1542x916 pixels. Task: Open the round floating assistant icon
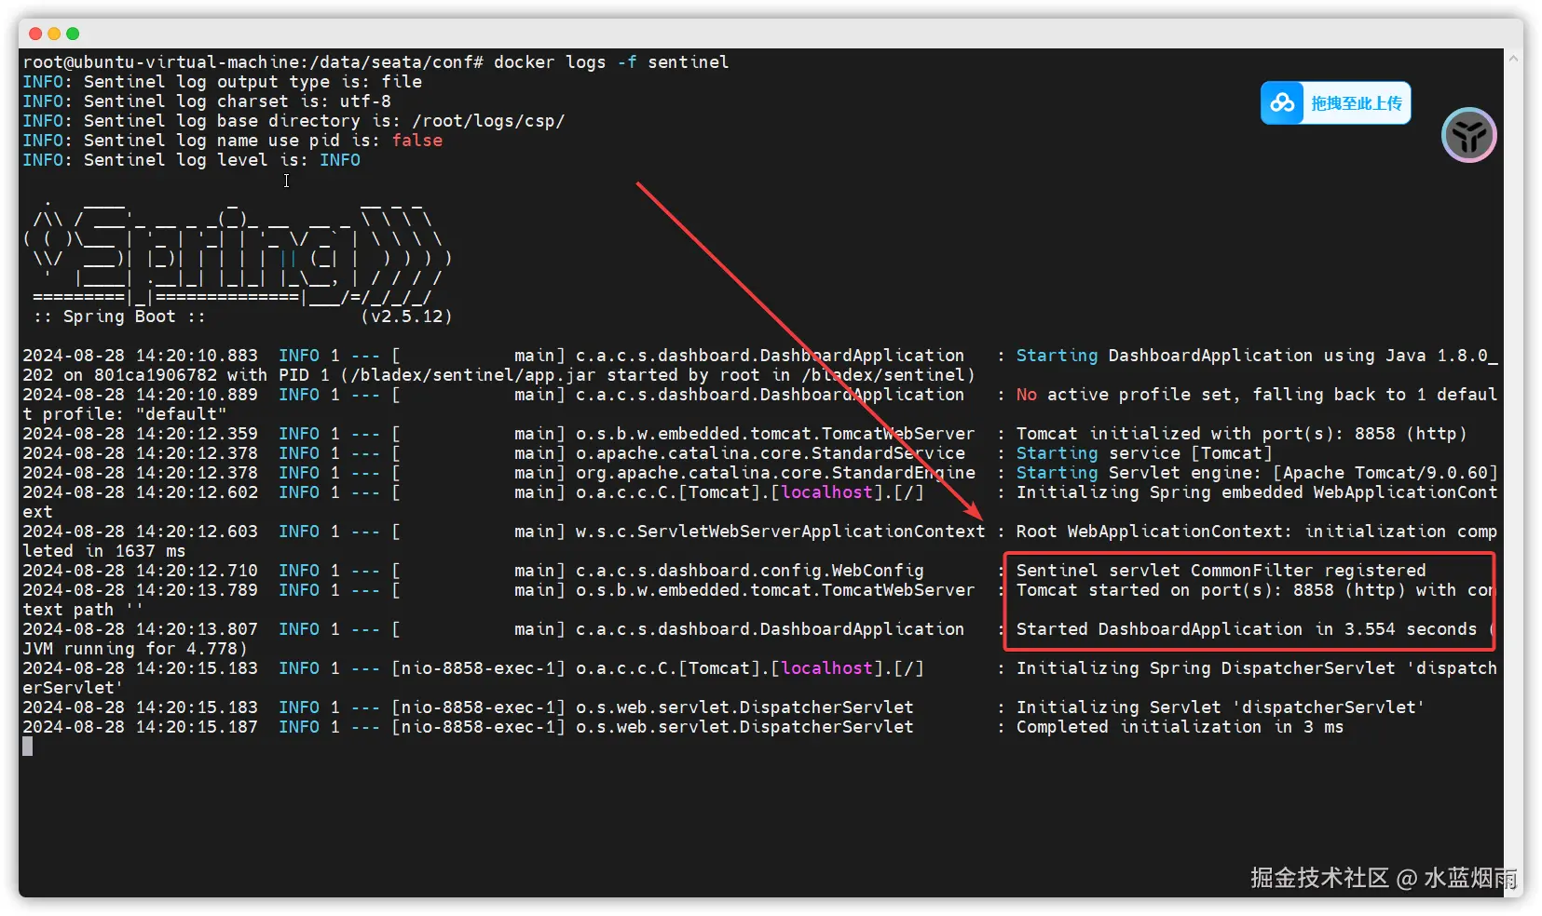tap(1469, 135)
